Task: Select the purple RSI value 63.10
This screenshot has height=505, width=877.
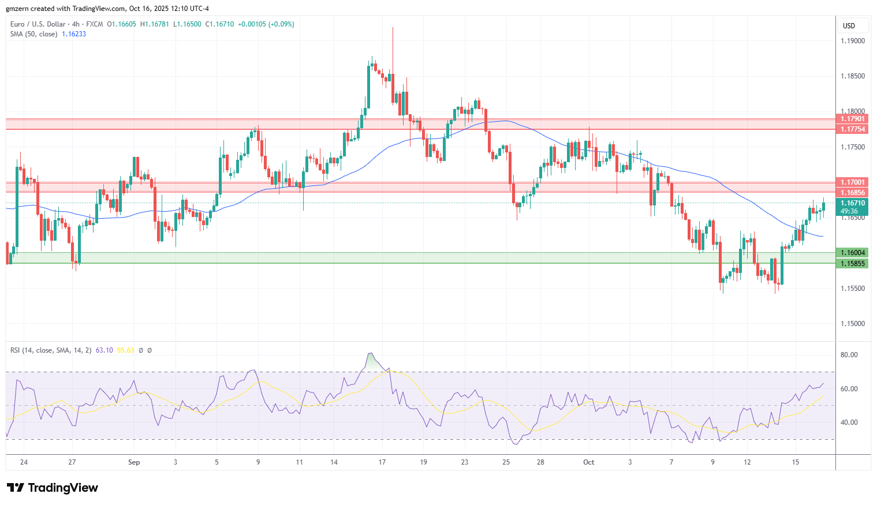Action: point(104,350)
